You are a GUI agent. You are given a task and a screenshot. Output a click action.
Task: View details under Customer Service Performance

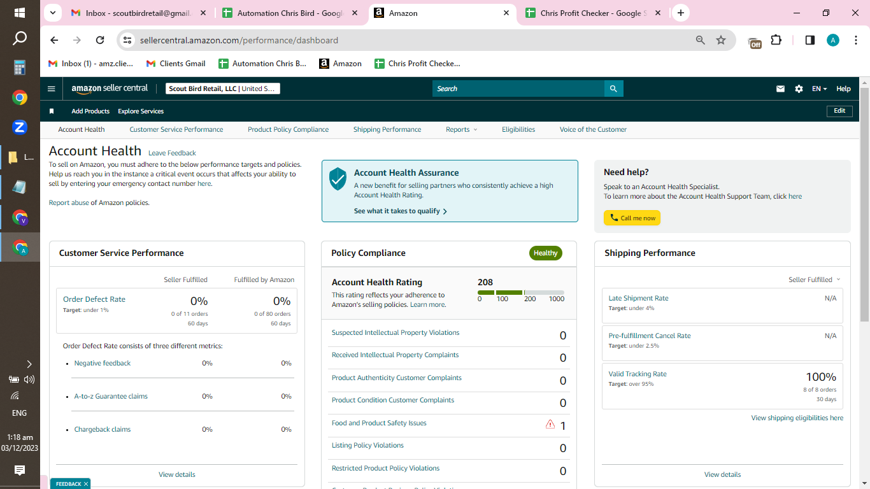(177, 474)
